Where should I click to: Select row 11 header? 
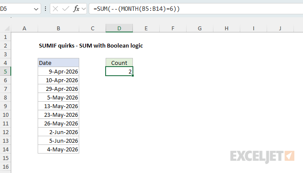click(x=5, y=123)
